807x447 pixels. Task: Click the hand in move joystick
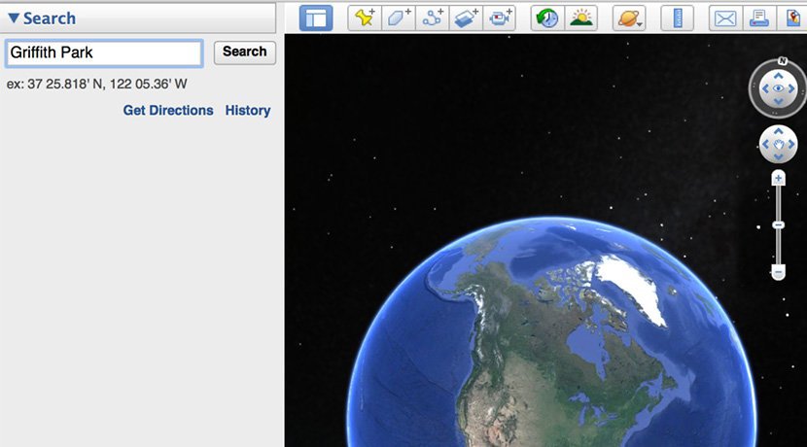778,145
